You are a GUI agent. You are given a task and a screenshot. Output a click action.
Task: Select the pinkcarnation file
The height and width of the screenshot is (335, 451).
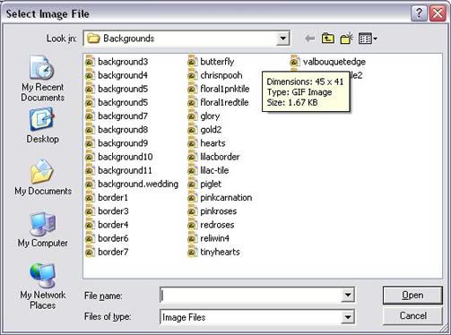[220, 197]
